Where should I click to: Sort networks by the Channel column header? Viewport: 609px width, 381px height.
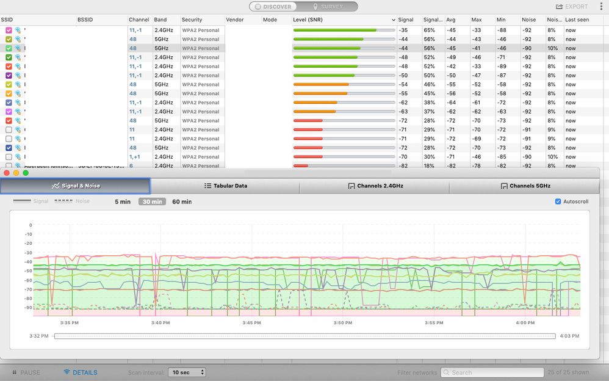coord(139,20)
